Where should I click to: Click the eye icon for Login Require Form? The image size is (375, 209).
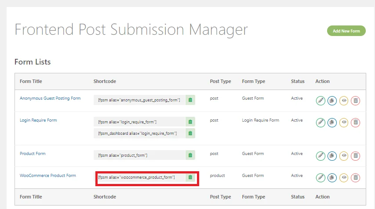pos(344,123)
